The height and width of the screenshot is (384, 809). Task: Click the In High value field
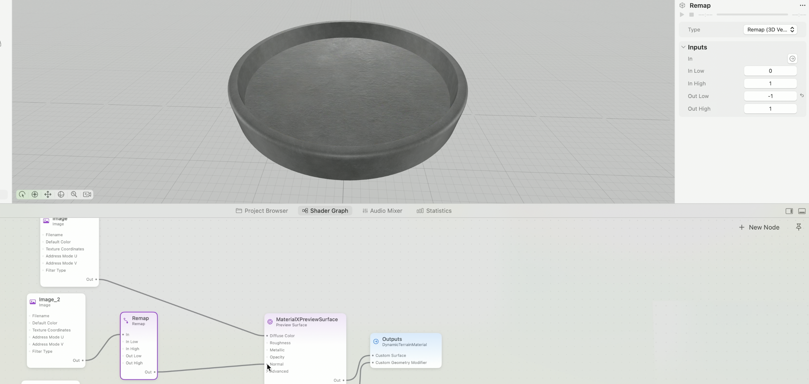(770, 84)
